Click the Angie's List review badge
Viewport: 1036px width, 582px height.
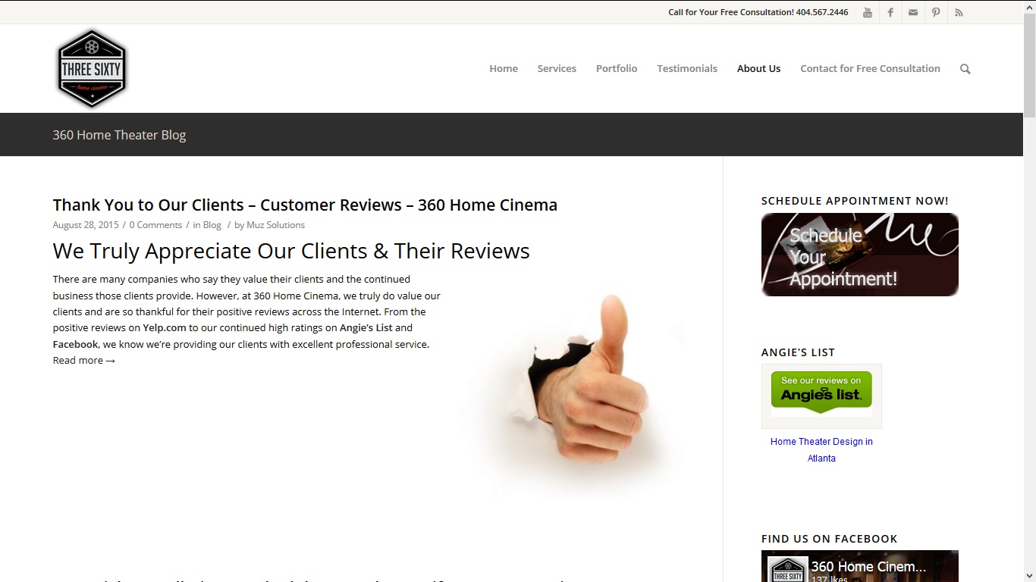[821, 396]
